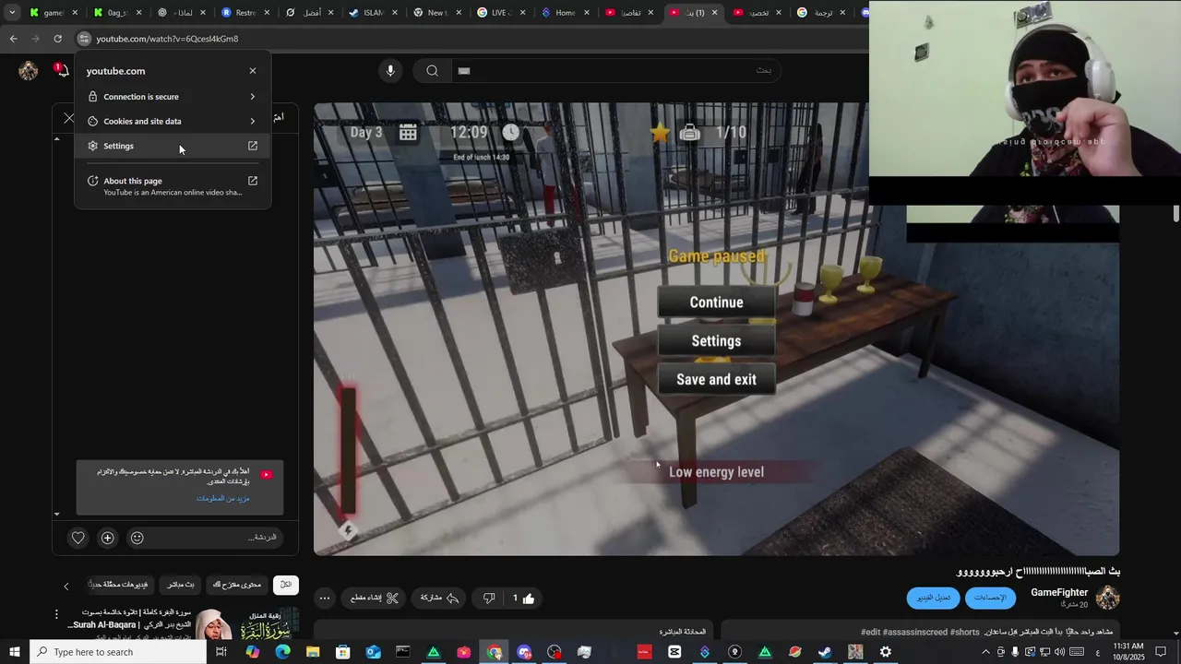Viewport: 1181px width, 664px height.
Task: Click the calendar icon next to Day 3
Action: 408,133
